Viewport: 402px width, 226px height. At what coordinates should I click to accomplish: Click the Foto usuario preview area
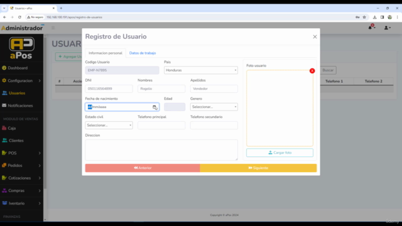pyautogui.click(x=280, y=108)
